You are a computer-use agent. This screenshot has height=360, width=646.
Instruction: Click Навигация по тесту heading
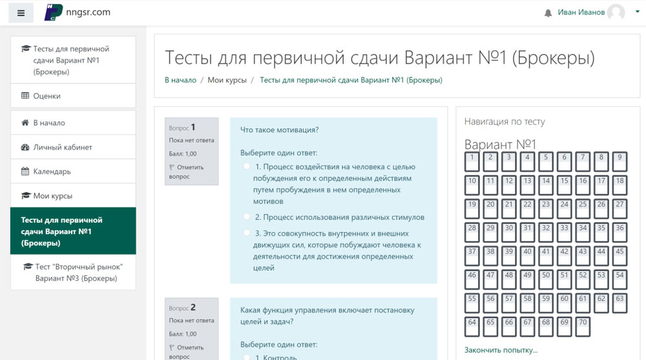point(505,122)
